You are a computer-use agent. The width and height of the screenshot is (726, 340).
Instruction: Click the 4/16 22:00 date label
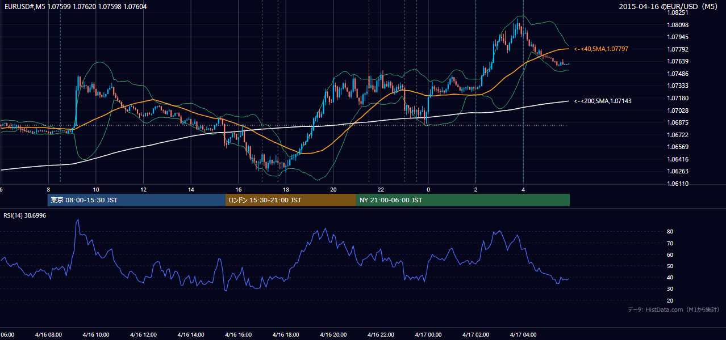pyautogui.click(x=381, y=335)
